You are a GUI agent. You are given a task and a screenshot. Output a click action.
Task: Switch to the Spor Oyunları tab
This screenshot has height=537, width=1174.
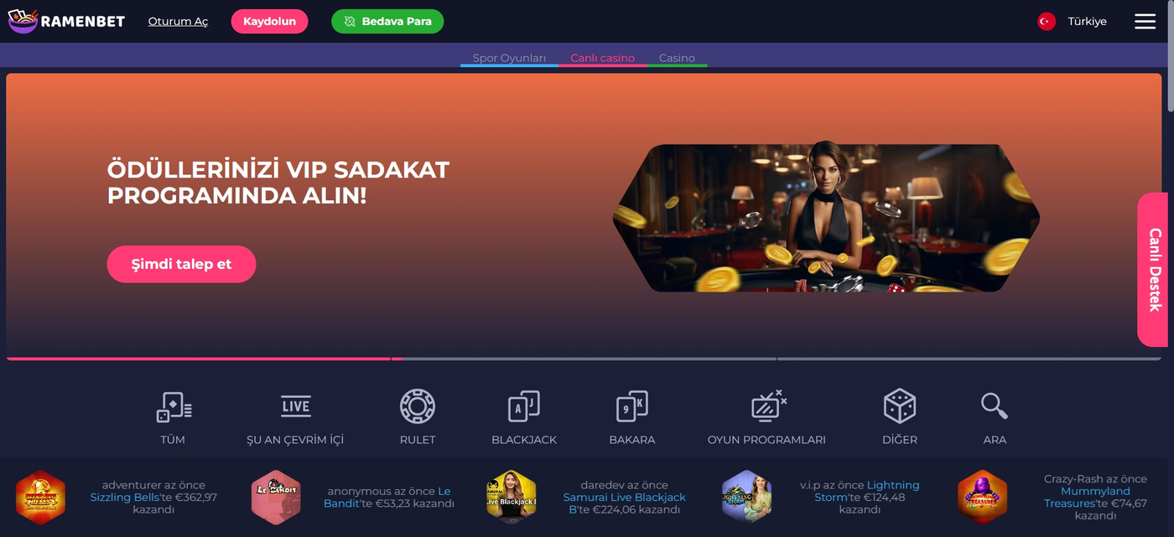pyautogui.click(x=509, y=58)
